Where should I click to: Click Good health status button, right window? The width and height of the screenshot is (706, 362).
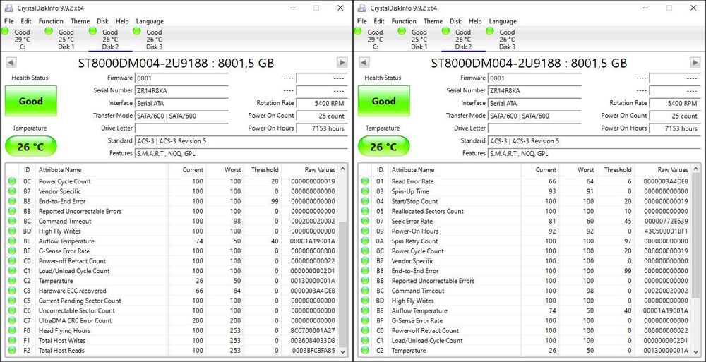click(x=383, y=102)
